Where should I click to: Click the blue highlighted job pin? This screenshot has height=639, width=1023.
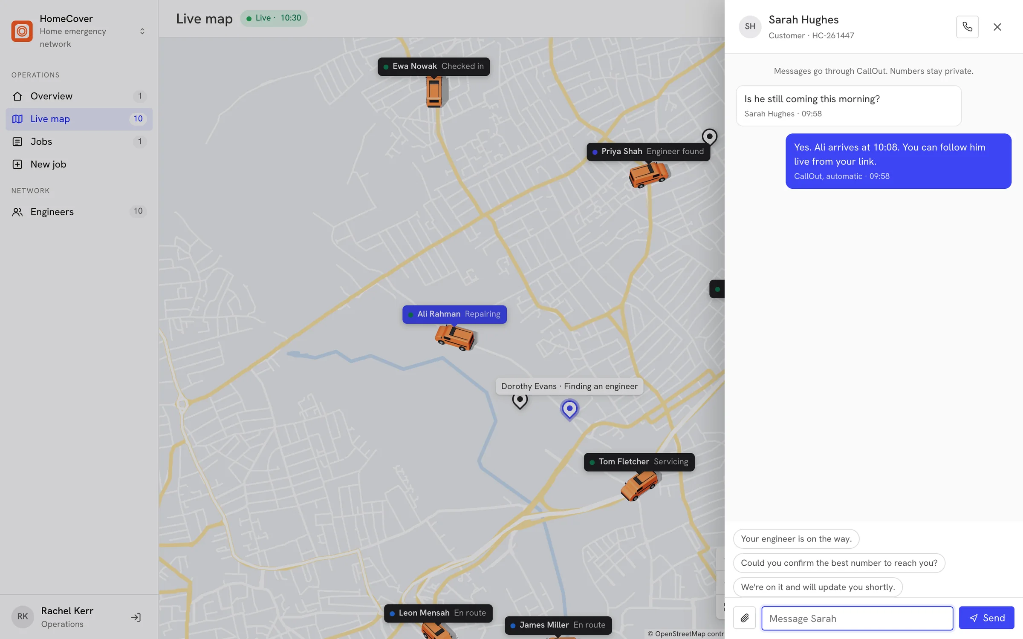click(569, 409)
